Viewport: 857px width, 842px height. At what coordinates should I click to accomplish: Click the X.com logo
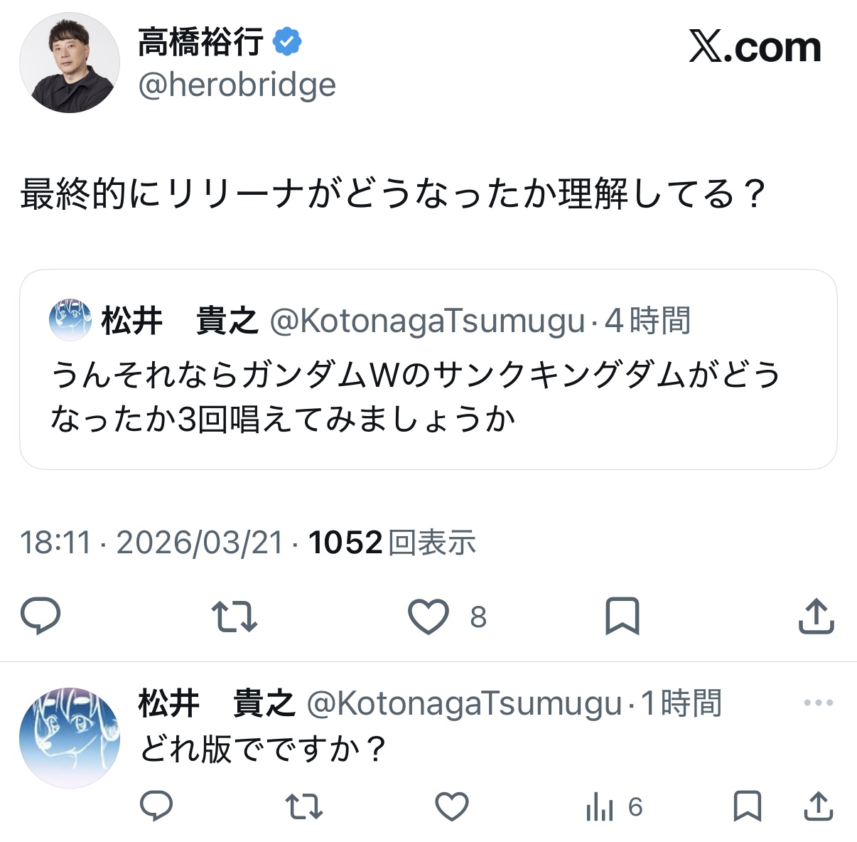coord(755,48)
